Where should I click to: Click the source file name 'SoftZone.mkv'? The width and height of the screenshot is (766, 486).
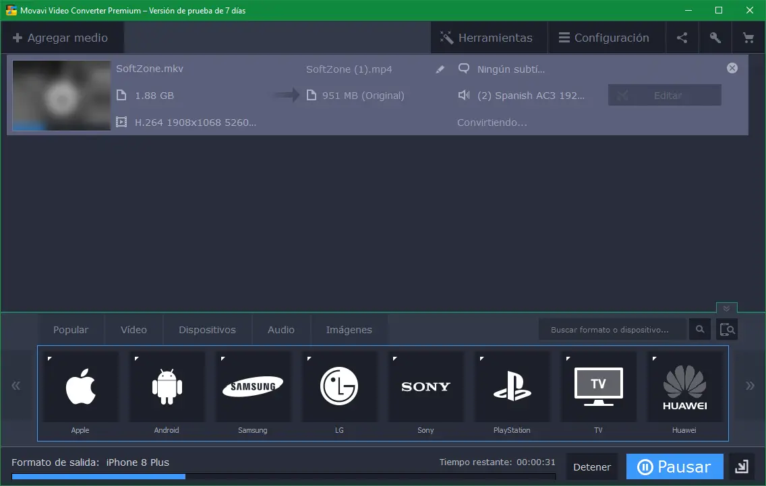[150, 69]
